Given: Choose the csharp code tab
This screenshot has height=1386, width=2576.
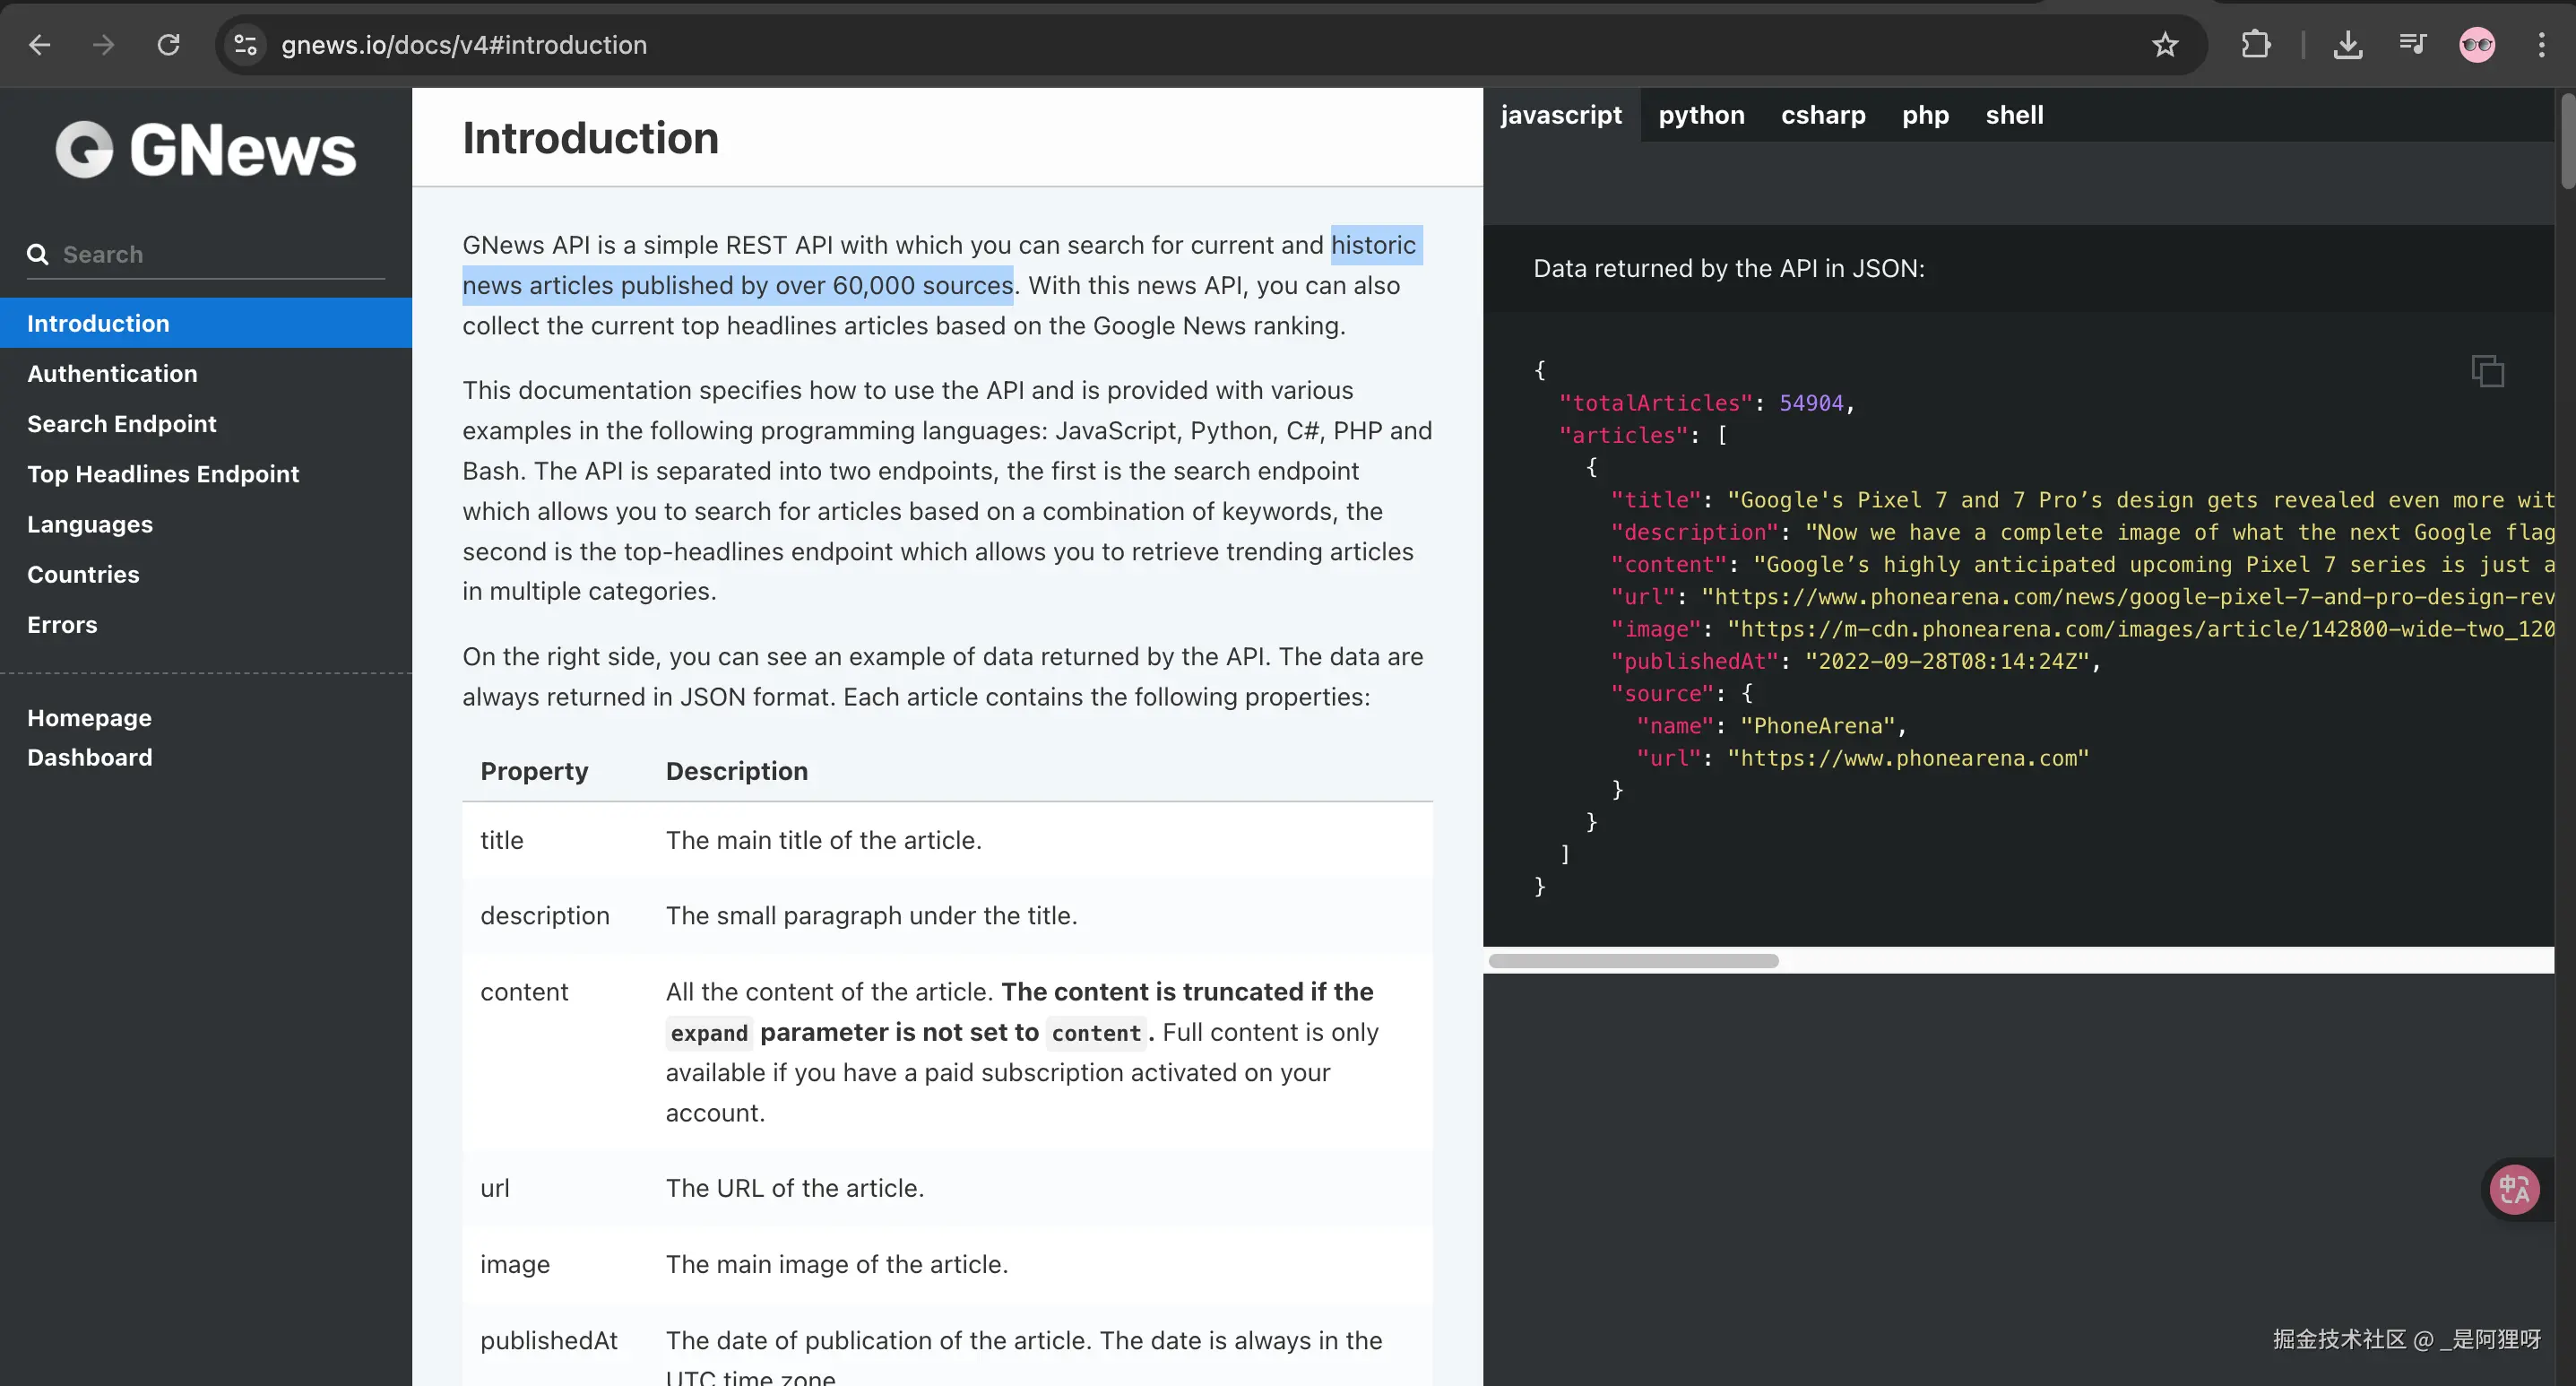Looking at the screenshot, I should (1822, 115).
